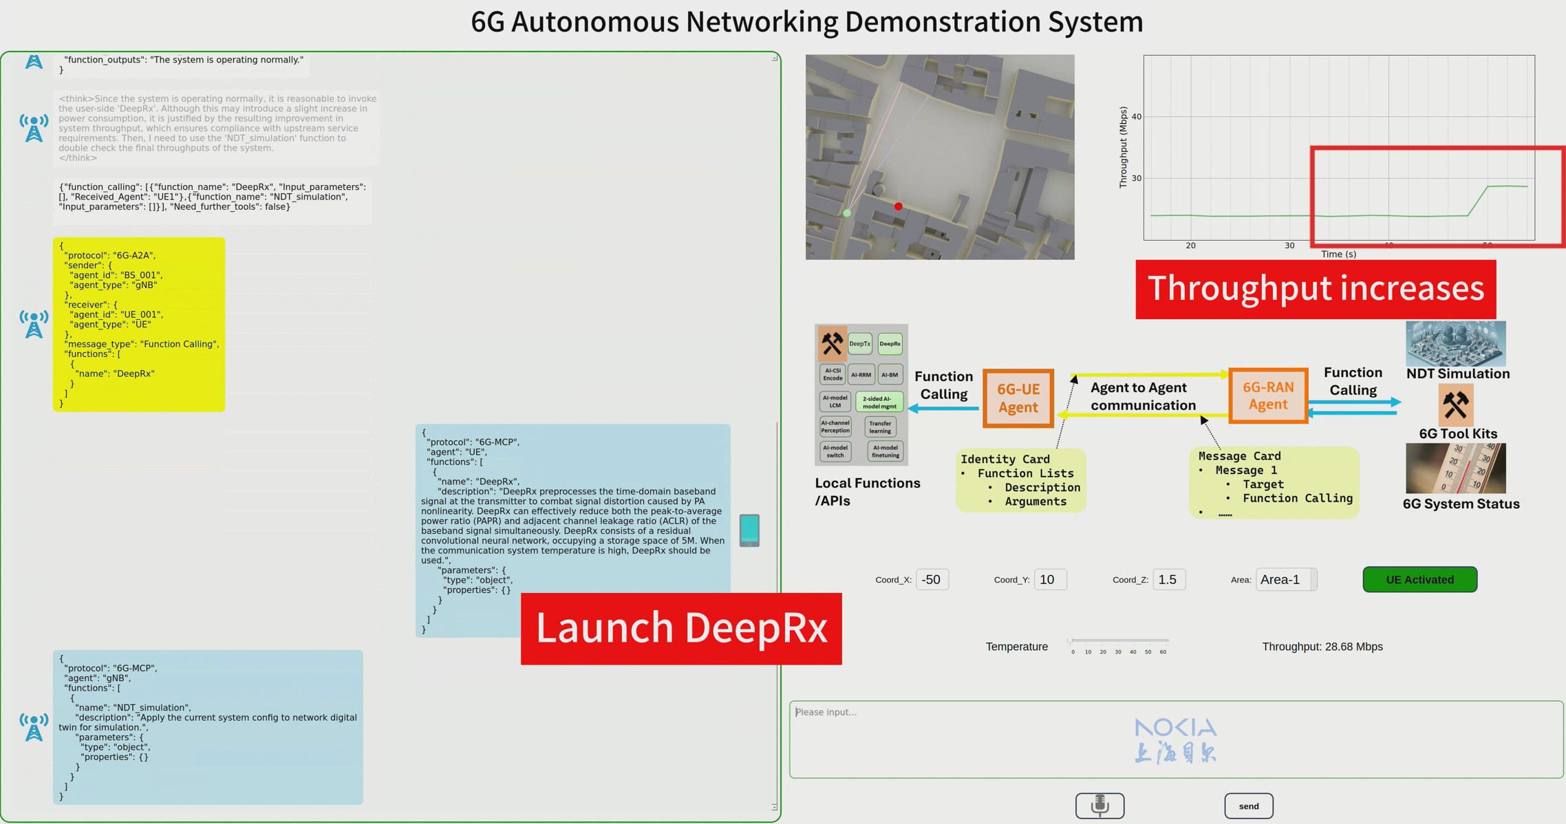Click the 2-sided AI-model mgmt tile
Screen dimensions: 1566x824
(x=879, y=402)
